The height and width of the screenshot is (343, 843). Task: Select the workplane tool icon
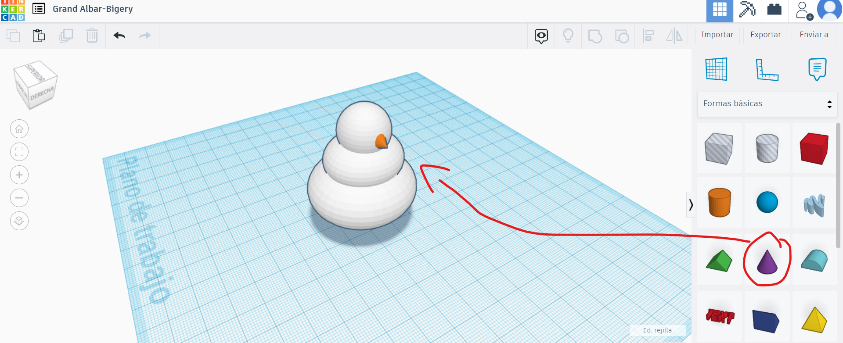click(x=717, y=69)
